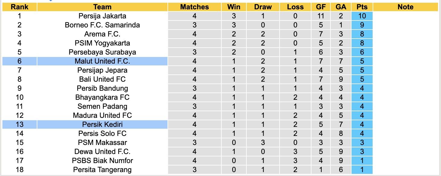Select the Draw column header
Viewport: 441px width, 176px height.
pyautogui.click(x=263, y=7)
